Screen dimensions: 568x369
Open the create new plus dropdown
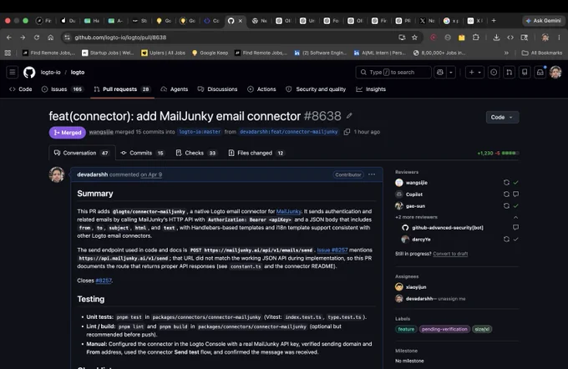tap(475, 72)
